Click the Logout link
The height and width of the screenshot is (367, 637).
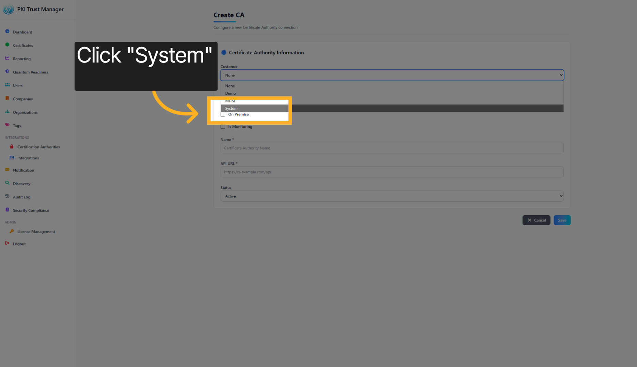pyautogui.click(x=19, y=244)
